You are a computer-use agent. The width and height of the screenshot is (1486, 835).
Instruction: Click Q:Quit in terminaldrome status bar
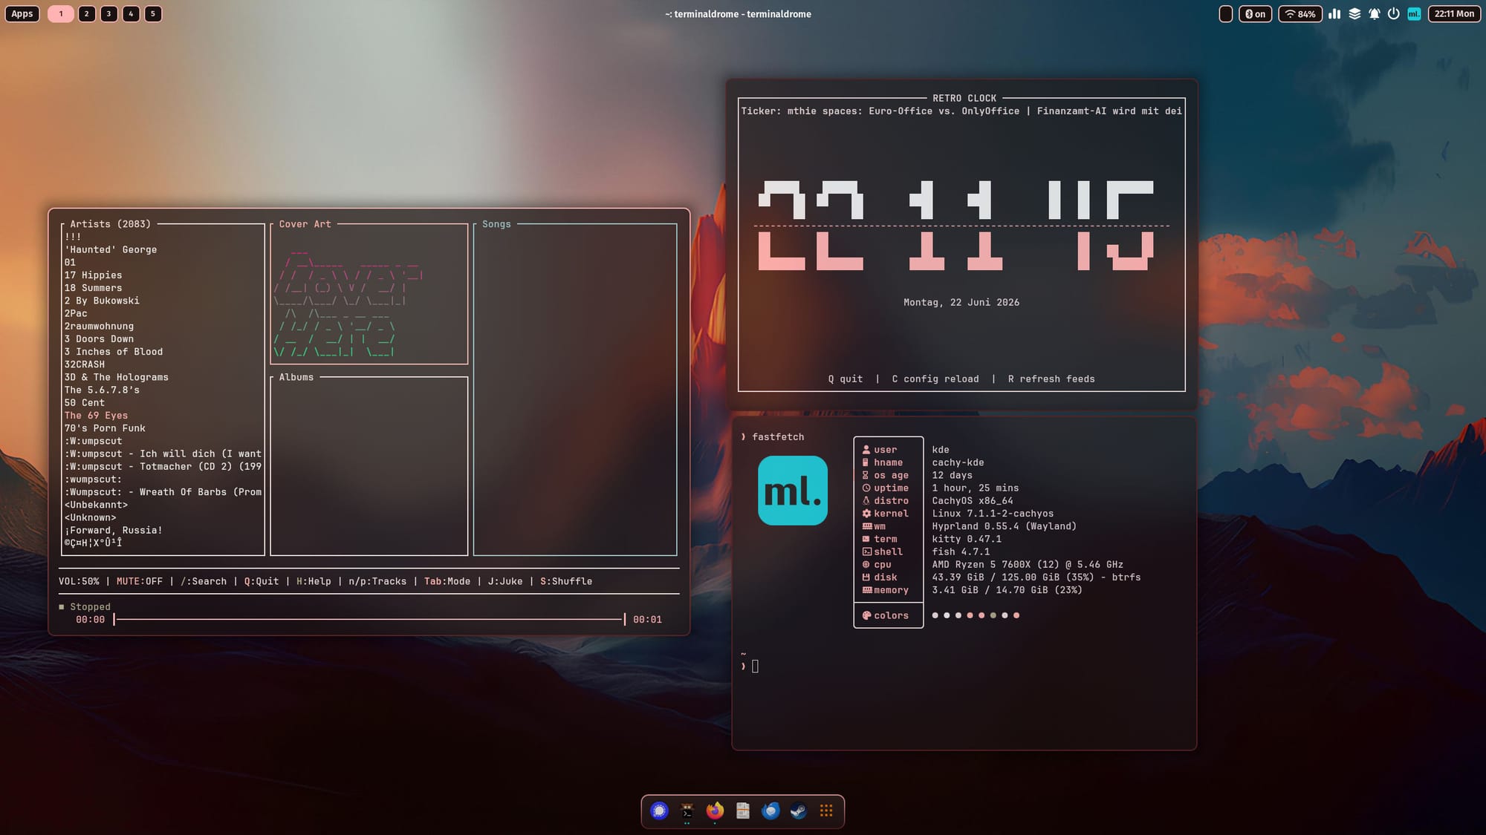coord(262,581)
